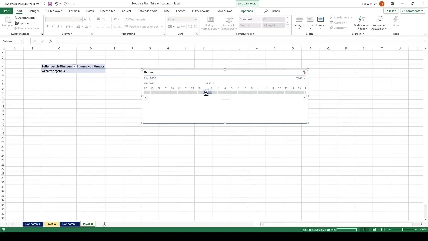The width and height of the screenshot is (428, 241).
Task: Click the Suchen search box
Action: click(273, 11)
